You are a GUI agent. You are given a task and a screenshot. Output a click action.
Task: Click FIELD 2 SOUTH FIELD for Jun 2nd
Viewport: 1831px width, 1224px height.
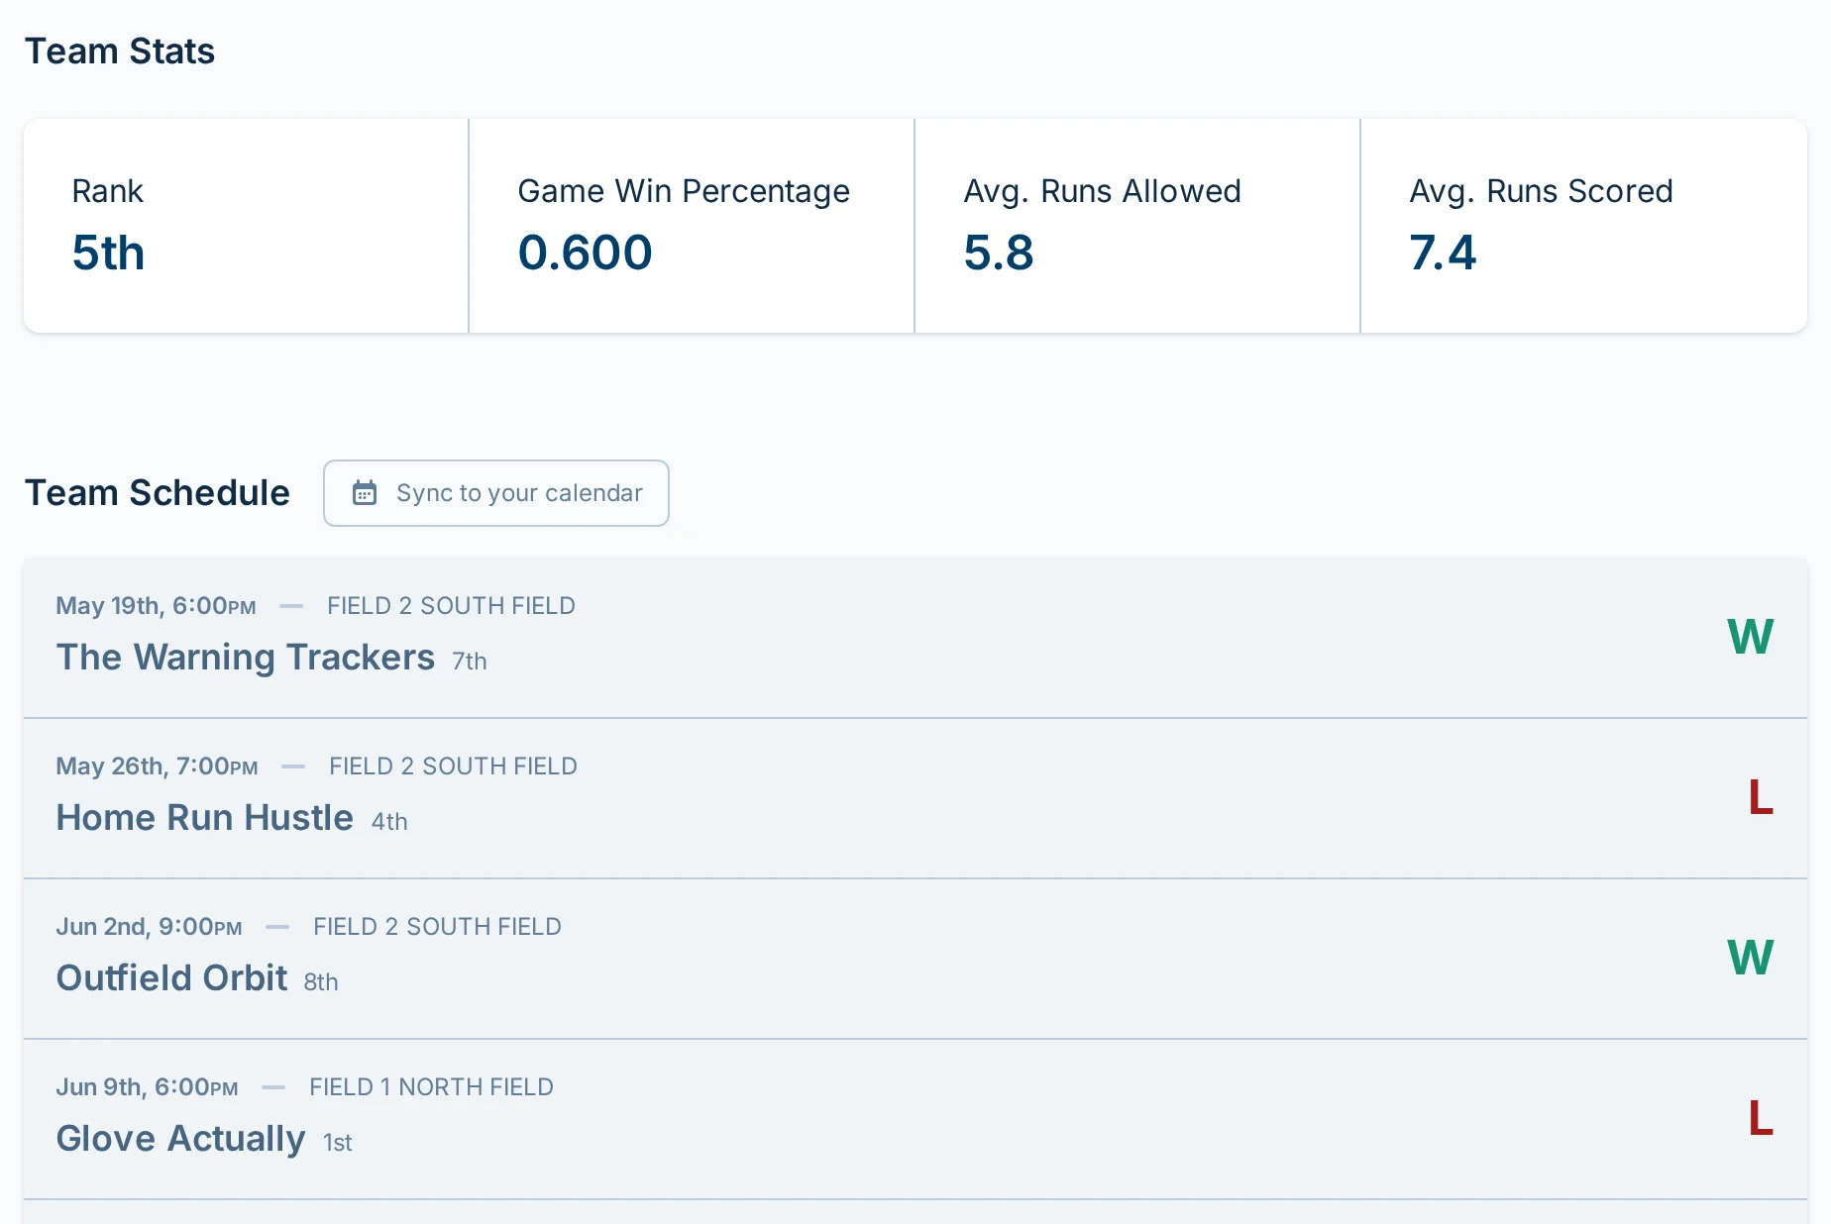(437, 927)
